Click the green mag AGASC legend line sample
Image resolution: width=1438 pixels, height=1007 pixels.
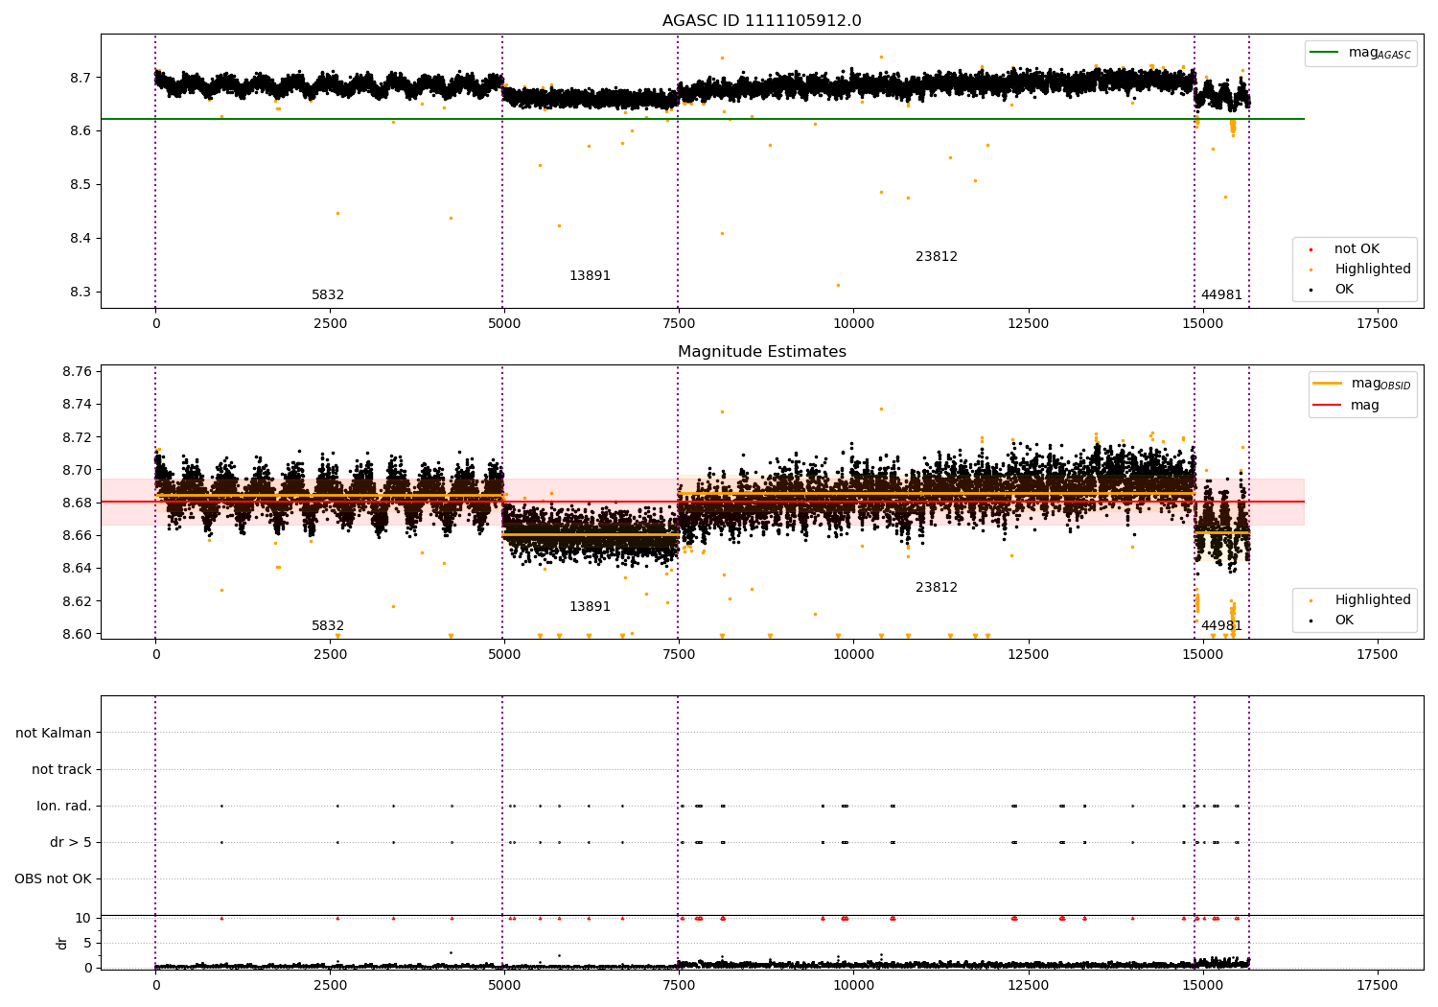click(1324, 53)
